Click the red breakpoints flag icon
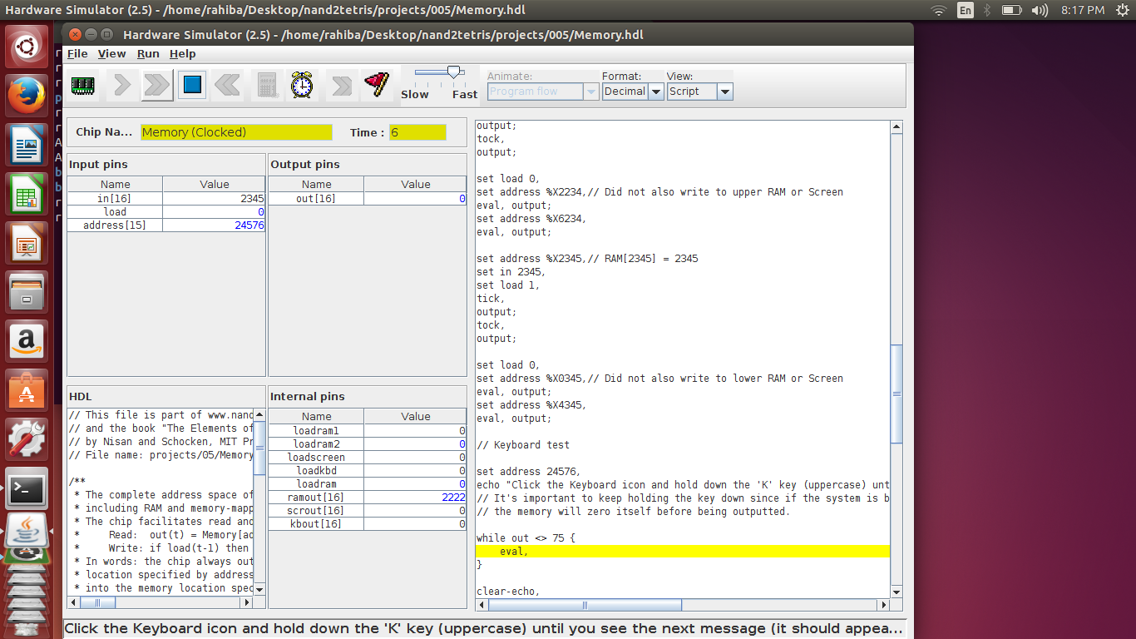 (x=377, y=85)
